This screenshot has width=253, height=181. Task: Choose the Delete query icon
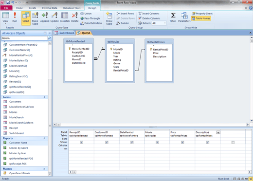tap(75, 18)
